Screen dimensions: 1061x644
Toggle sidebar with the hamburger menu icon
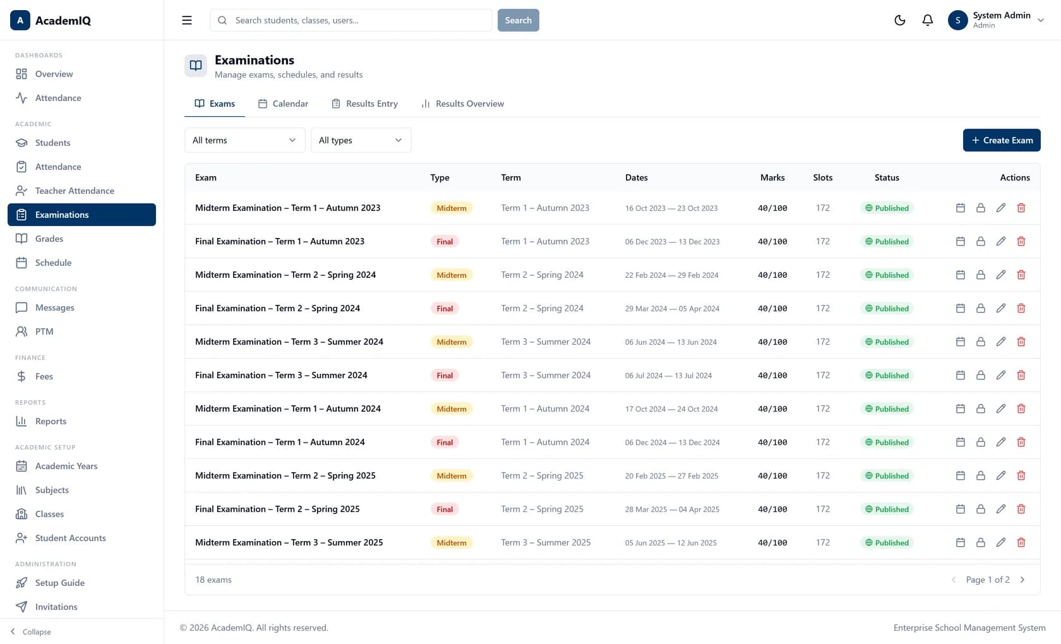pyautogui.click(x=187, y=20)
